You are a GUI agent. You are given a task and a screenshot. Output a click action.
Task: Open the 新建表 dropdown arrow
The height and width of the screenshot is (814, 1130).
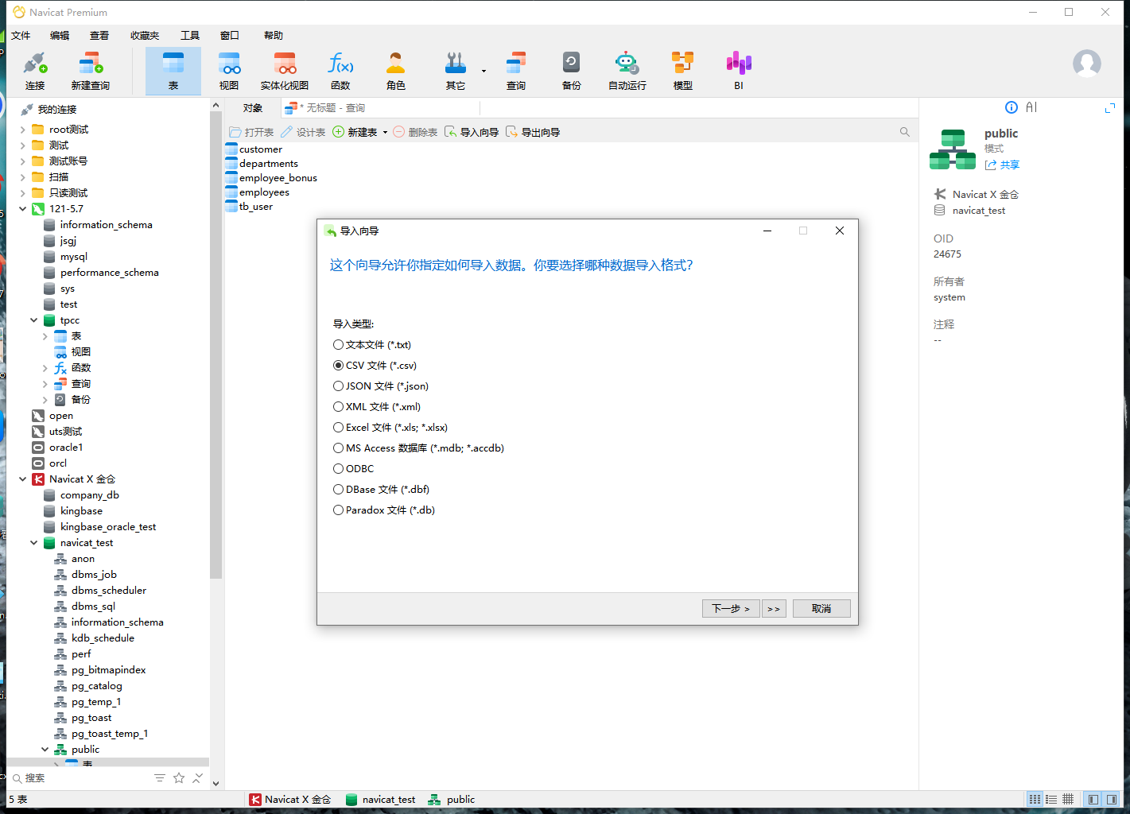click(385, 133)
